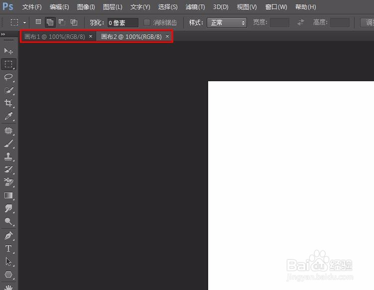Switch to the 画布1 document tab
The image size is (374, 290).
55,36
